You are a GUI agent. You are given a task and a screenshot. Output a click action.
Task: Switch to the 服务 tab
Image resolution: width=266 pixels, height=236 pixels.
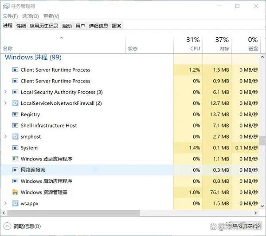117,26
